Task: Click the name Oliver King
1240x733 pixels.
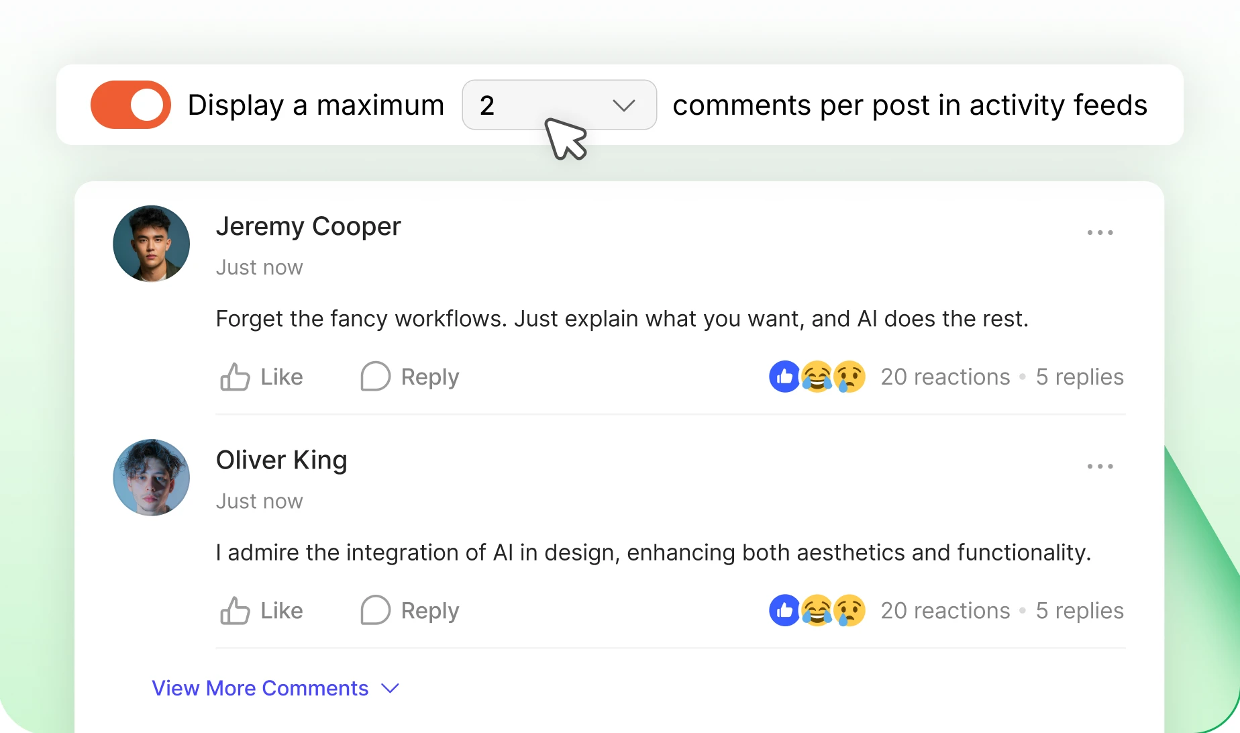Action: 282,460
